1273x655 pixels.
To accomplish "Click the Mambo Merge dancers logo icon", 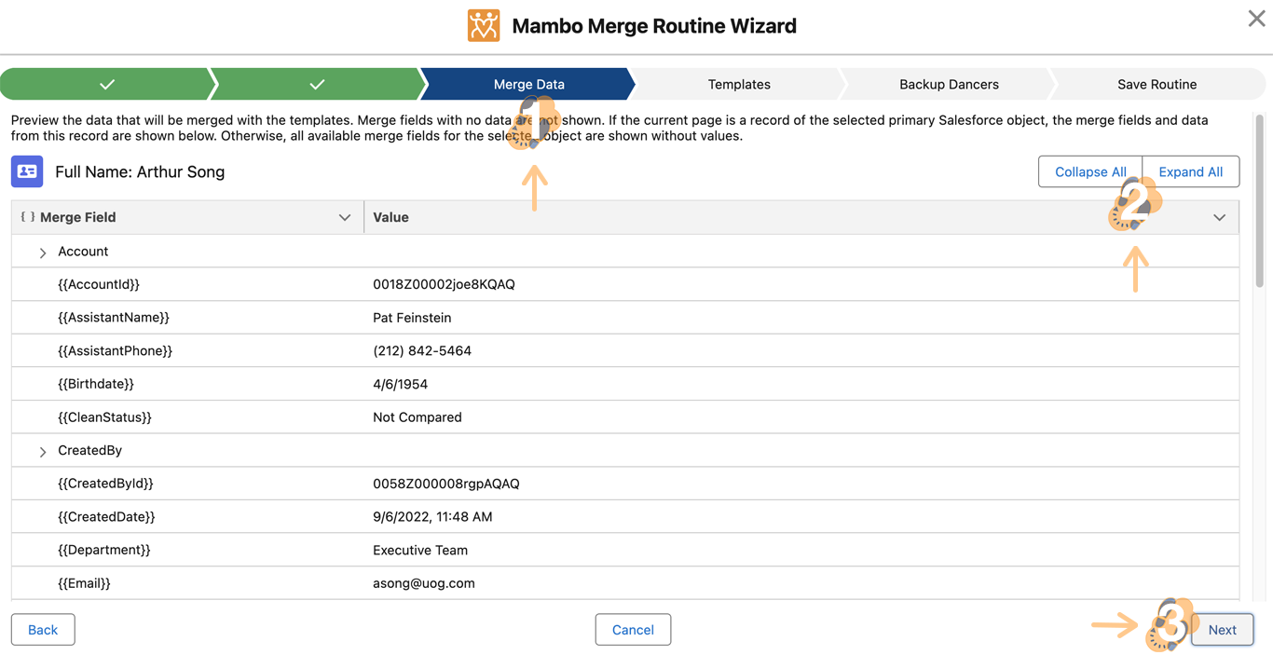I will pyautogui.click(x=483, y=26).
